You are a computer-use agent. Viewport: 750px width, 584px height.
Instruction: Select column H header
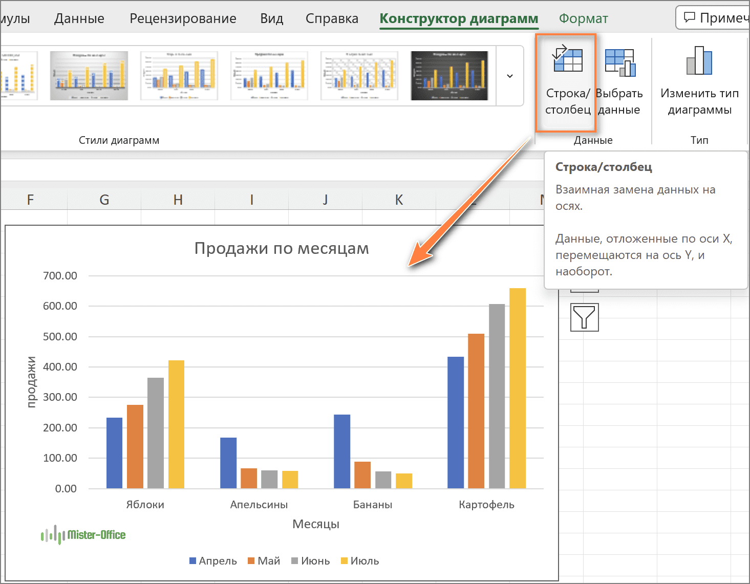pos(178,200)
